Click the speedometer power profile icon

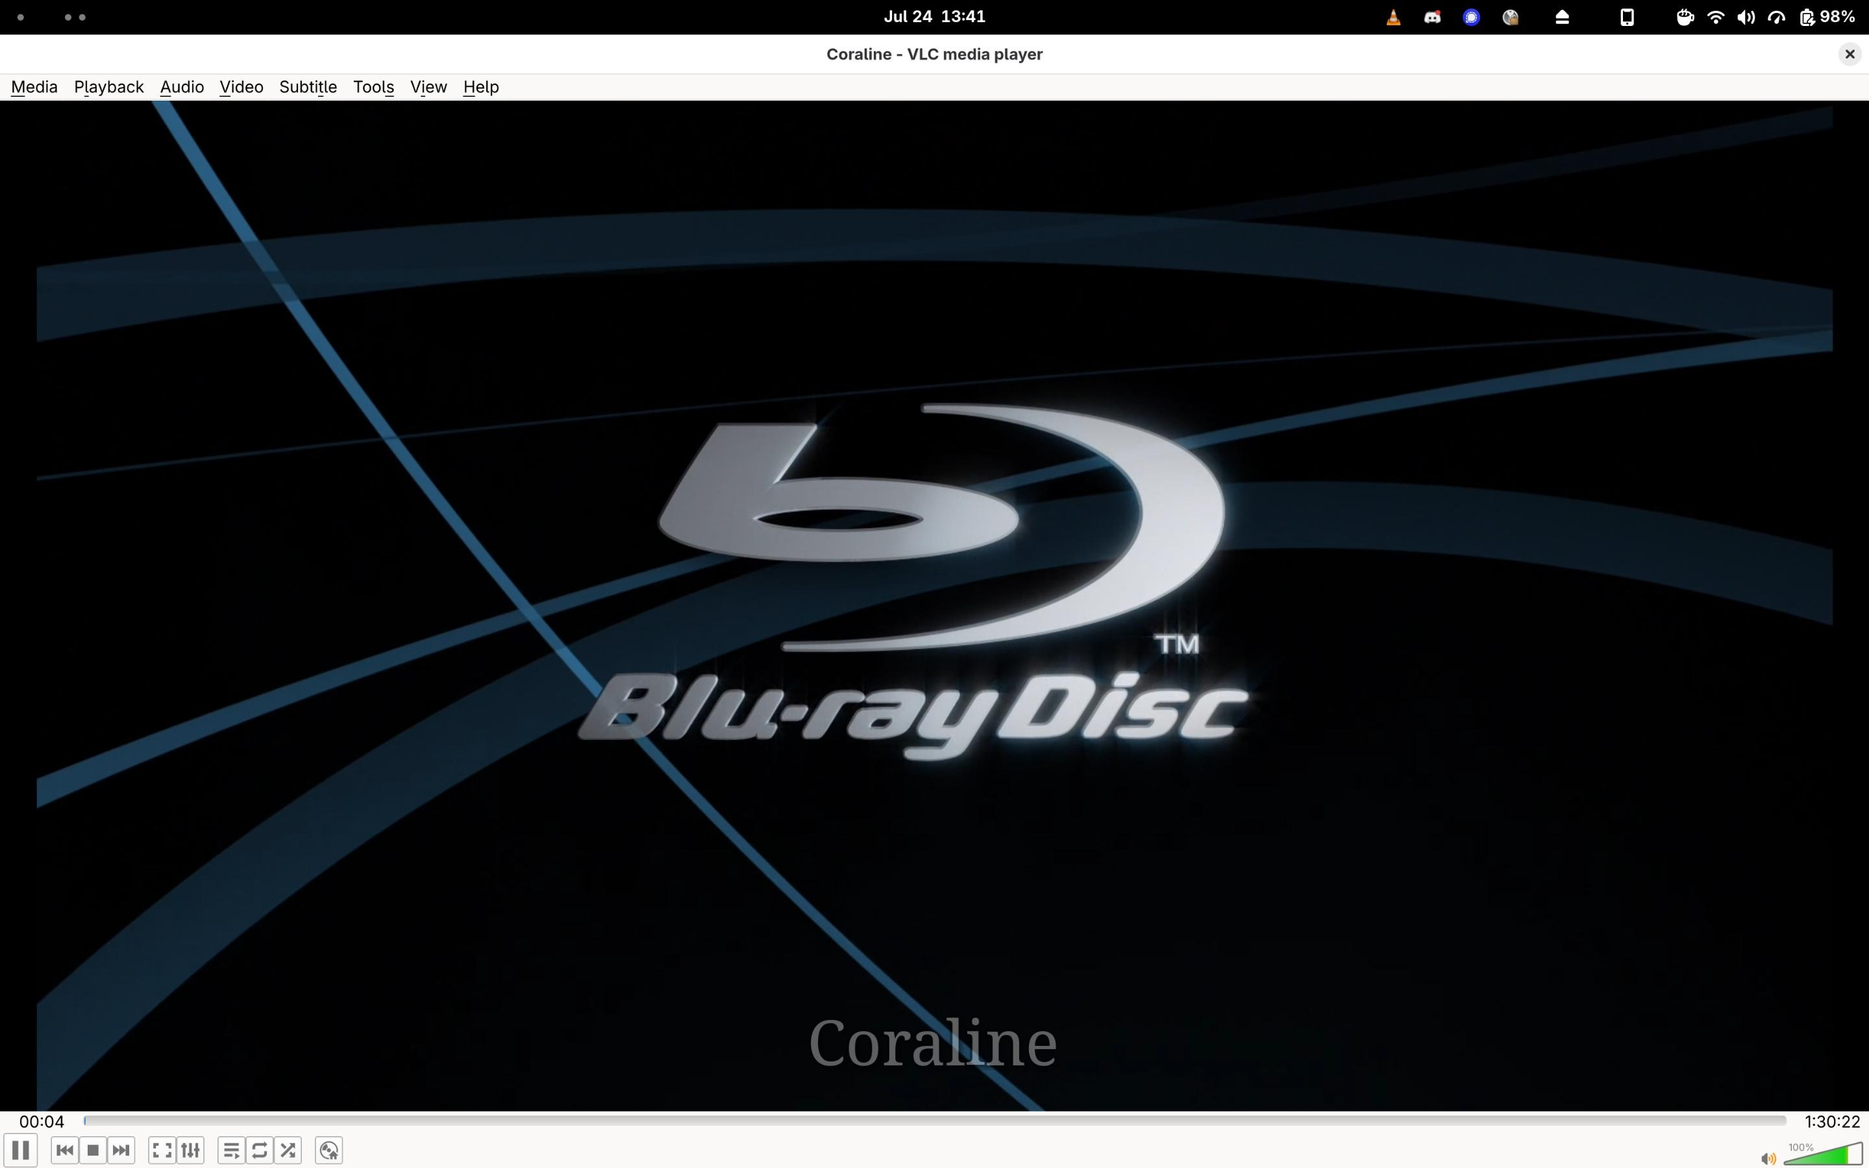[1776, 17]
